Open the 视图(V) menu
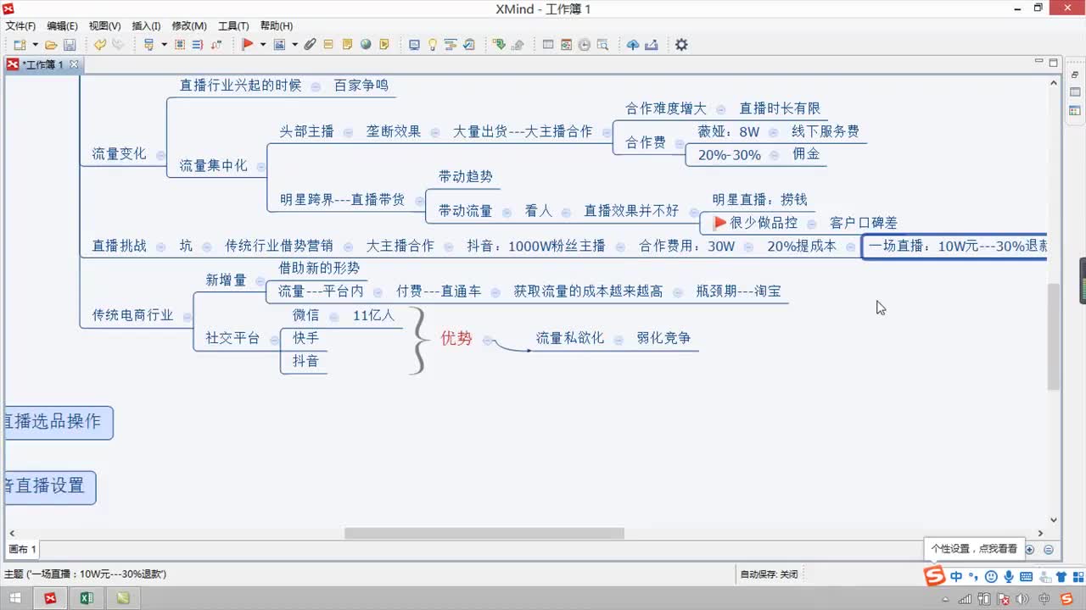The image size is (1086, 610). click(x=104, y=26)
